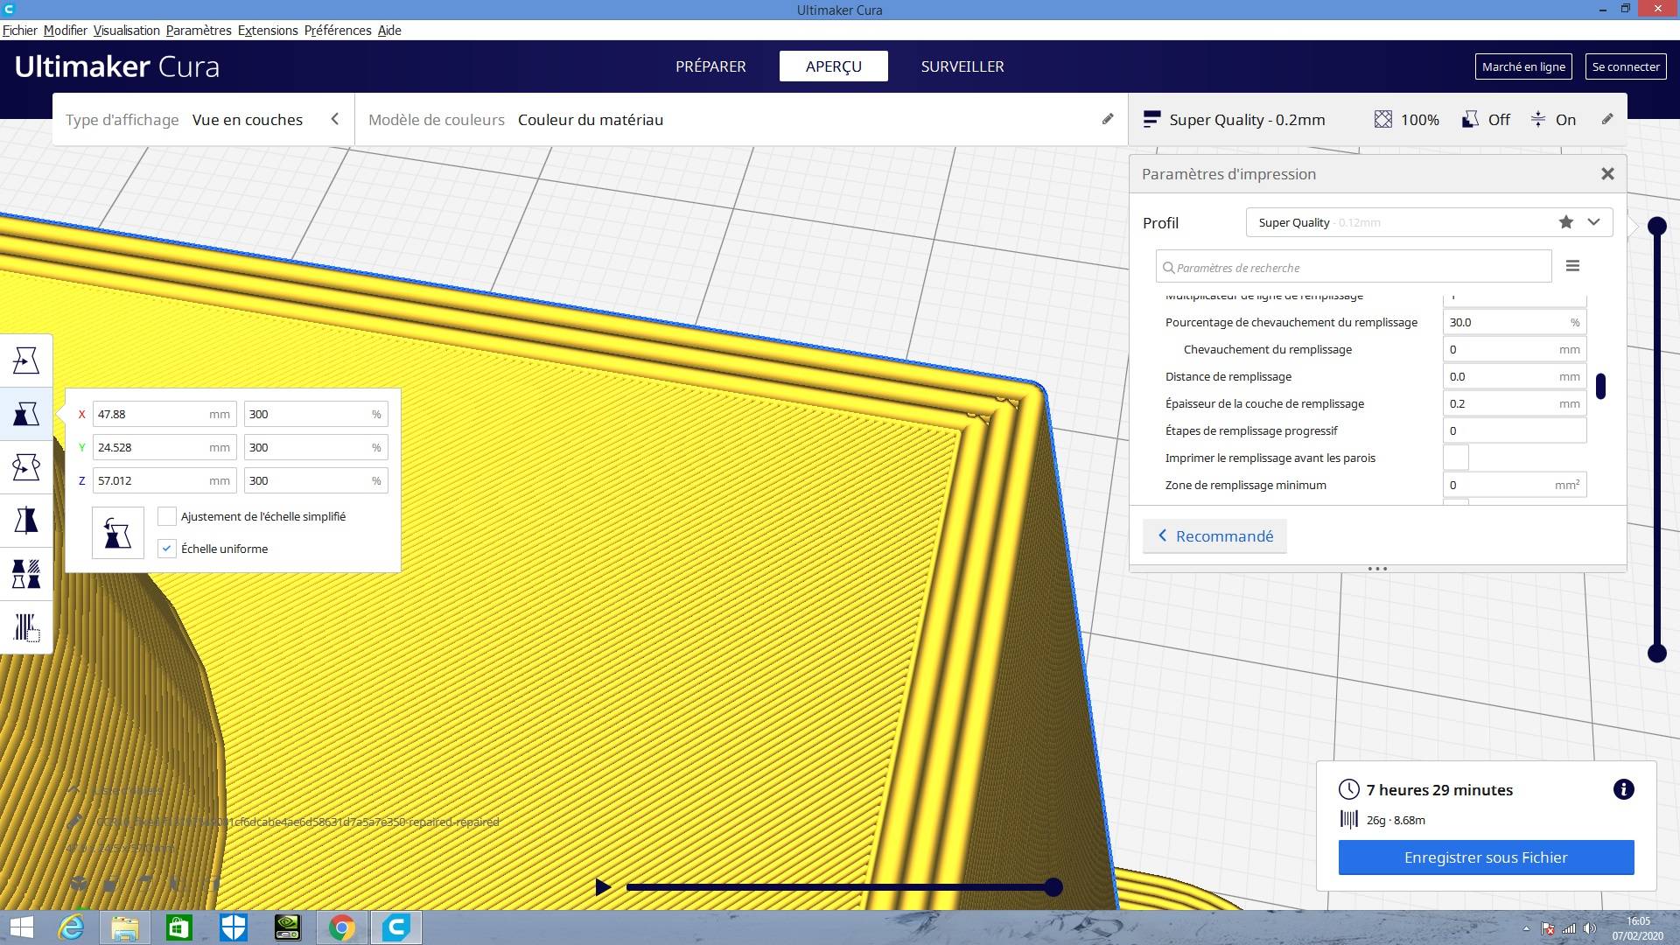Select the Mirror tool icon
Viewport: 1680px width, 945px height.
tap(26, 521)
